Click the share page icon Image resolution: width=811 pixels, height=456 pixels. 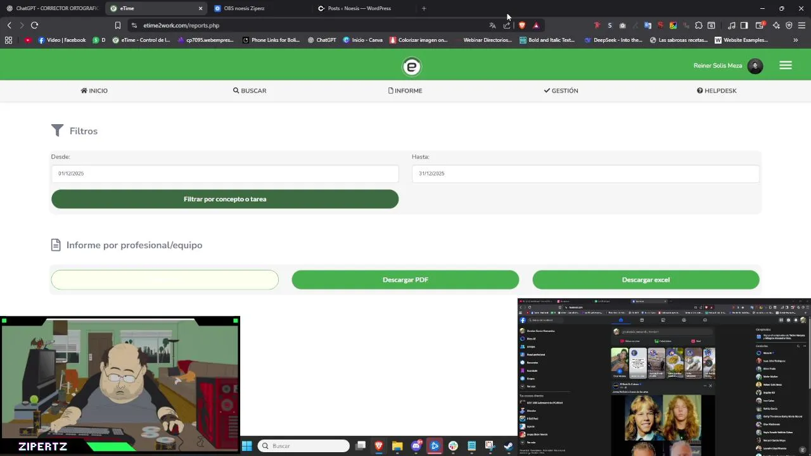507,25
